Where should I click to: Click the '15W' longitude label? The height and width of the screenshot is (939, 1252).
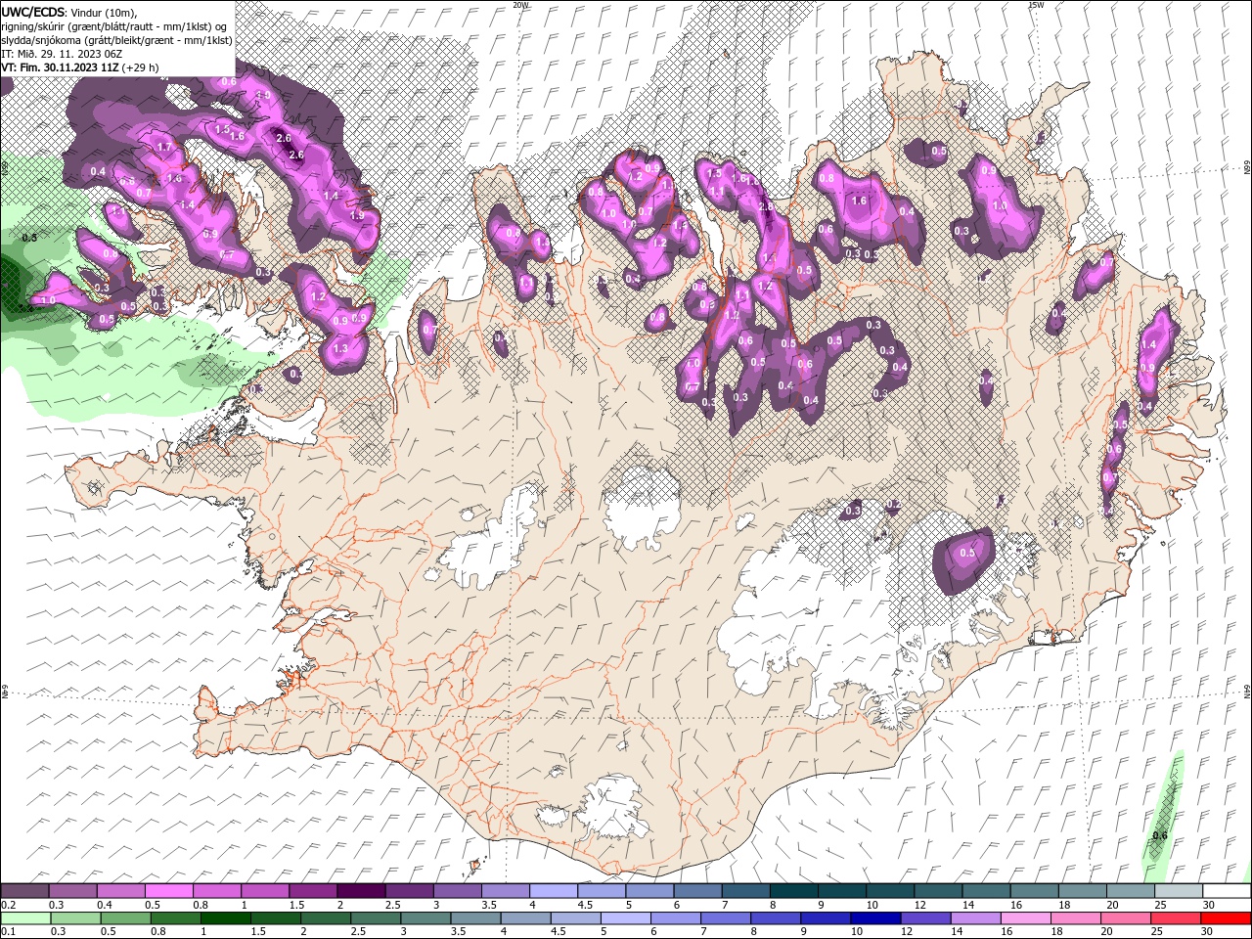(1036, 5)
